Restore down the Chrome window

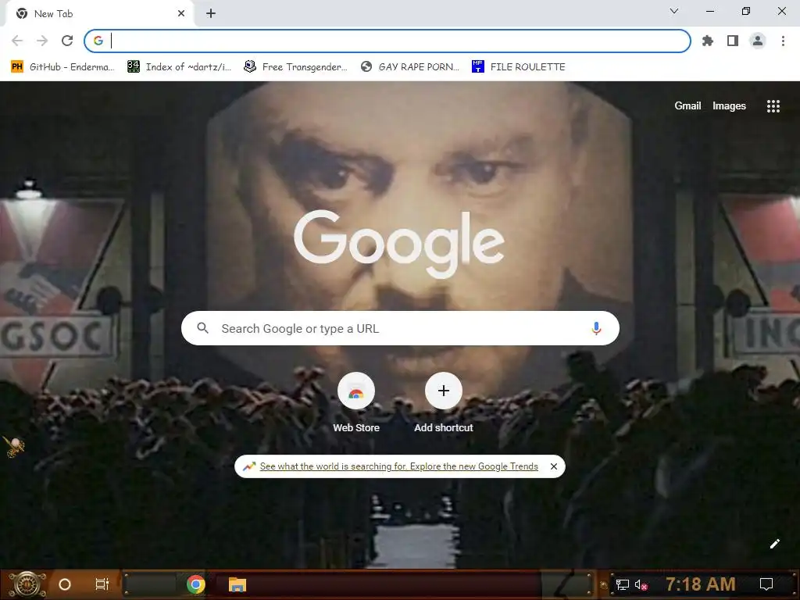click(x=745, y=11)
